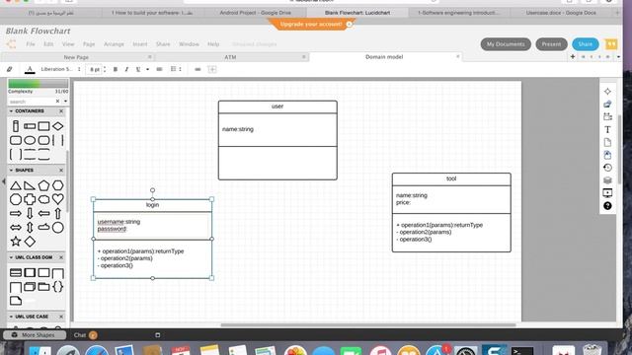Image resolution: width=632 pixels, height=355 pixels.
Task: Pick the UML curly braces shape
Action: (x=57, y=287)
